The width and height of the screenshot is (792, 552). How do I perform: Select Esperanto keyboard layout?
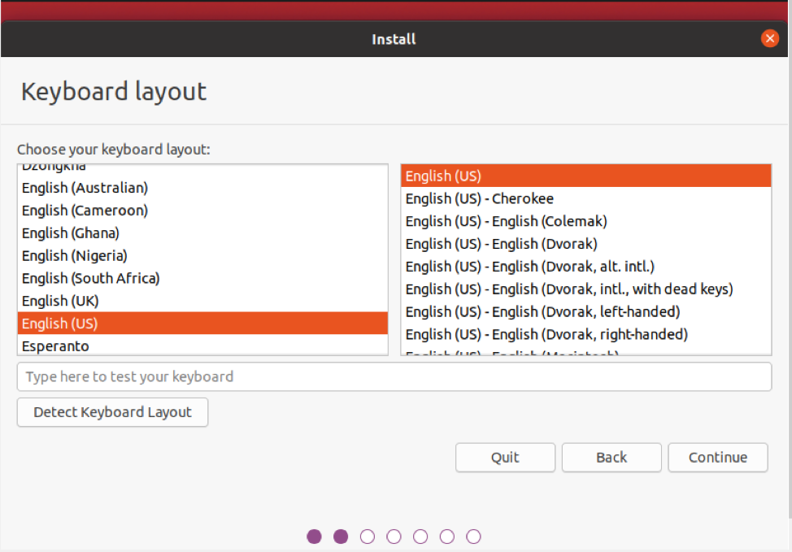tap(55, 346)
